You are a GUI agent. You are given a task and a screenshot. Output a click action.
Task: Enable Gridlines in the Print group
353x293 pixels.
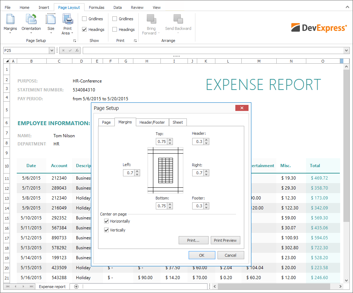click(115, 19)
